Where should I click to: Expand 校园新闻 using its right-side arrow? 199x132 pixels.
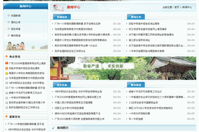pos(44,16)
